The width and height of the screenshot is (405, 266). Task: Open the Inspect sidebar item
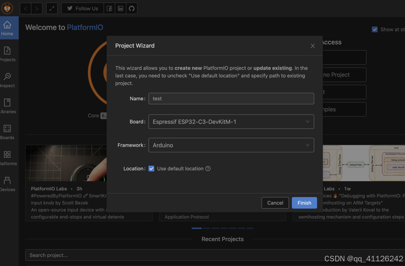tap(7, 80)
